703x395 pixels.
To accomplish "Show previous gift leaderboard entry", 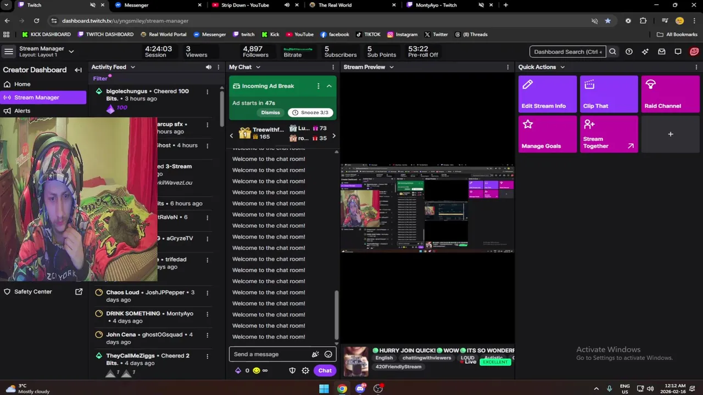I will 231,136.
